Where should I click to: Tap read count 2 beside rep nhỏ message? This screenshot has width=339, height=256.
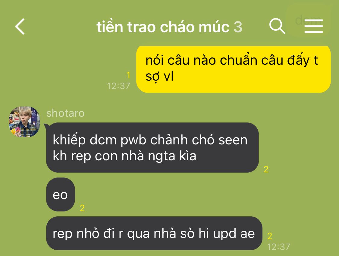(270, 236)
